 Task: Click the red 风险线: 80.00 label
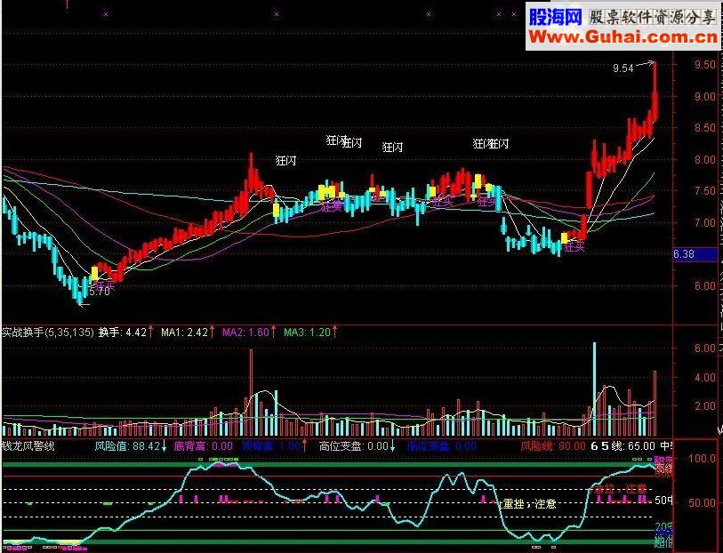[x=553, y=446]
